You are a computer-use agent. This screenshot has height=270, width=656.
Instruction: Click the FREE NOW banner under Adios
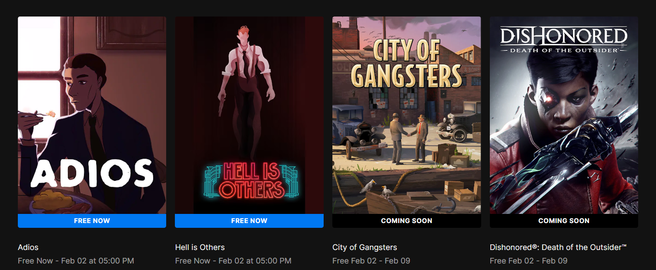(x=92, y=221)
